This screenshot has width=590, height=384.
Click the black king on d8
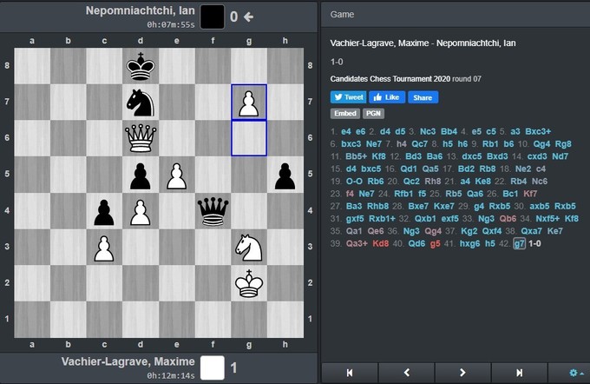coord(141,65)
